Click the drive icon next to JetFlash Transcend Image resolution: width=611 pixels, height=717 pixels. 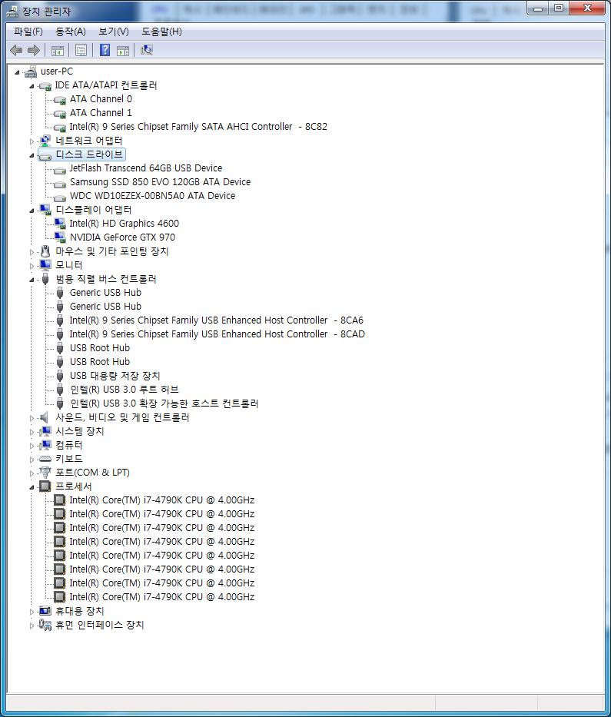59,170
